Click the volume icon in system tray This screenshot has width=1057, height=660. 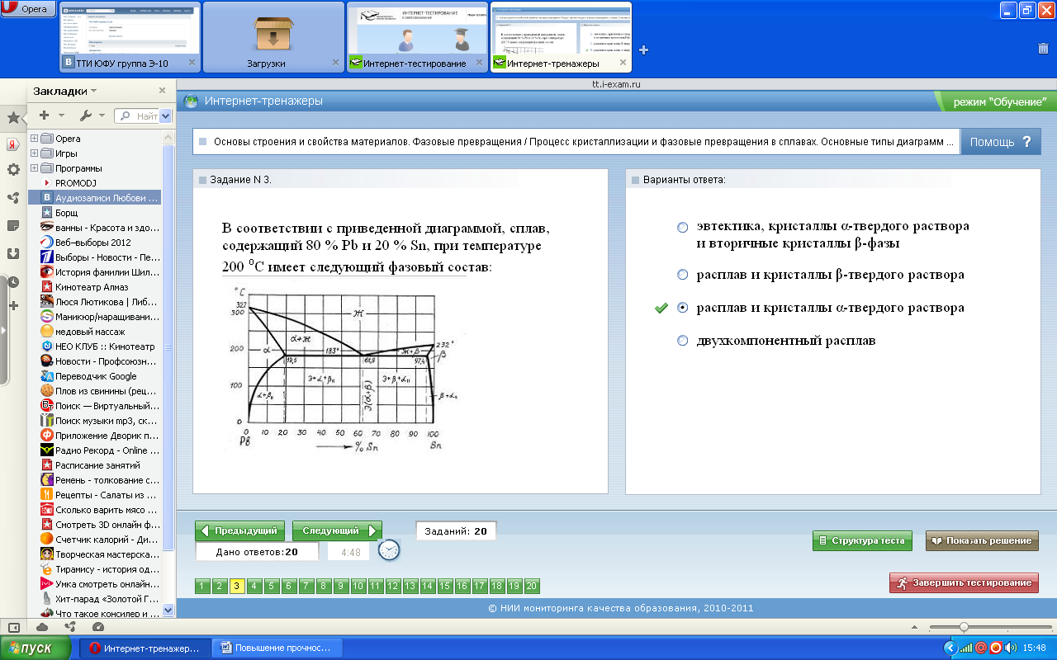pos(1011,648)
